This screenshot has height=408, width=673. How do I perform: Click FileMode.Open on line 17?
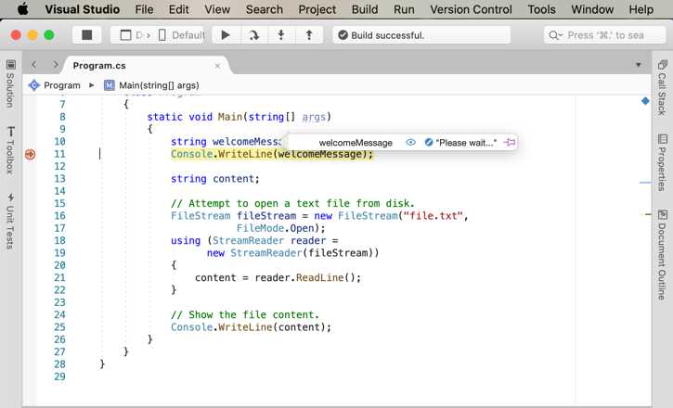pos(278,228)
